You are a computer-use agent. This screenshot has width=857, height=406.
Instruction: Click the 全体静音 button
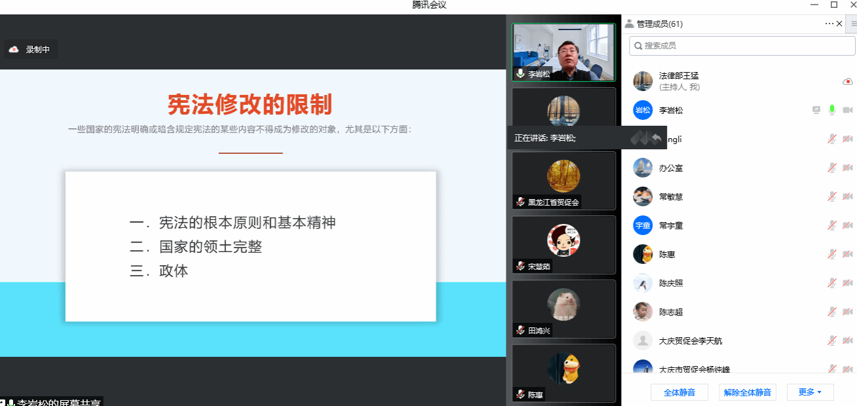679,392
